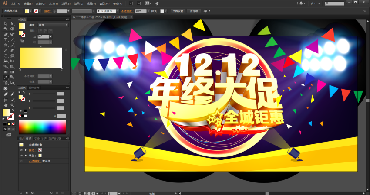
Task: Select the Pencil tool
Action: point(6,51)
